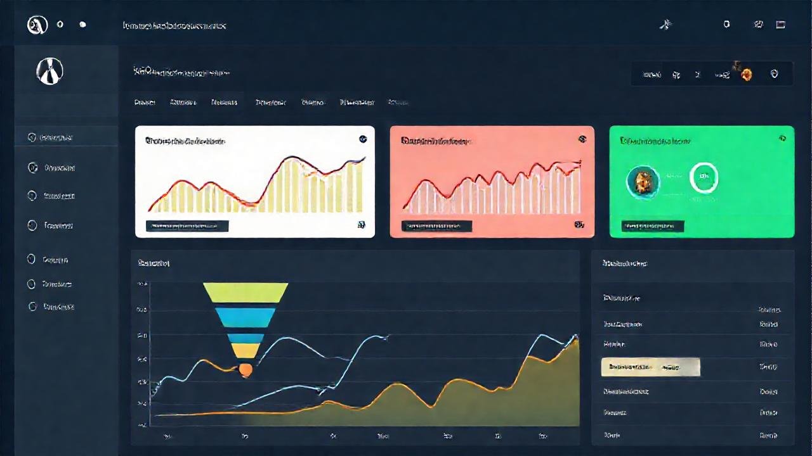Click the corner icon on the salmon chart card
This screenshot has height=456, width=812.
click(x=582, y=139)
